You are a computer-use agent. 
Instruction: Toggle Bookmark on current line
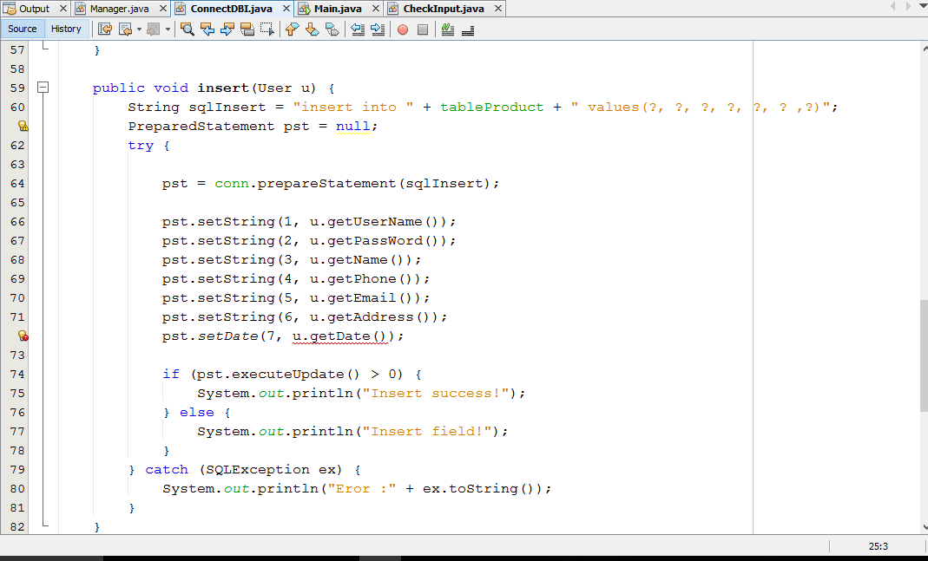(x=332, y=29)
